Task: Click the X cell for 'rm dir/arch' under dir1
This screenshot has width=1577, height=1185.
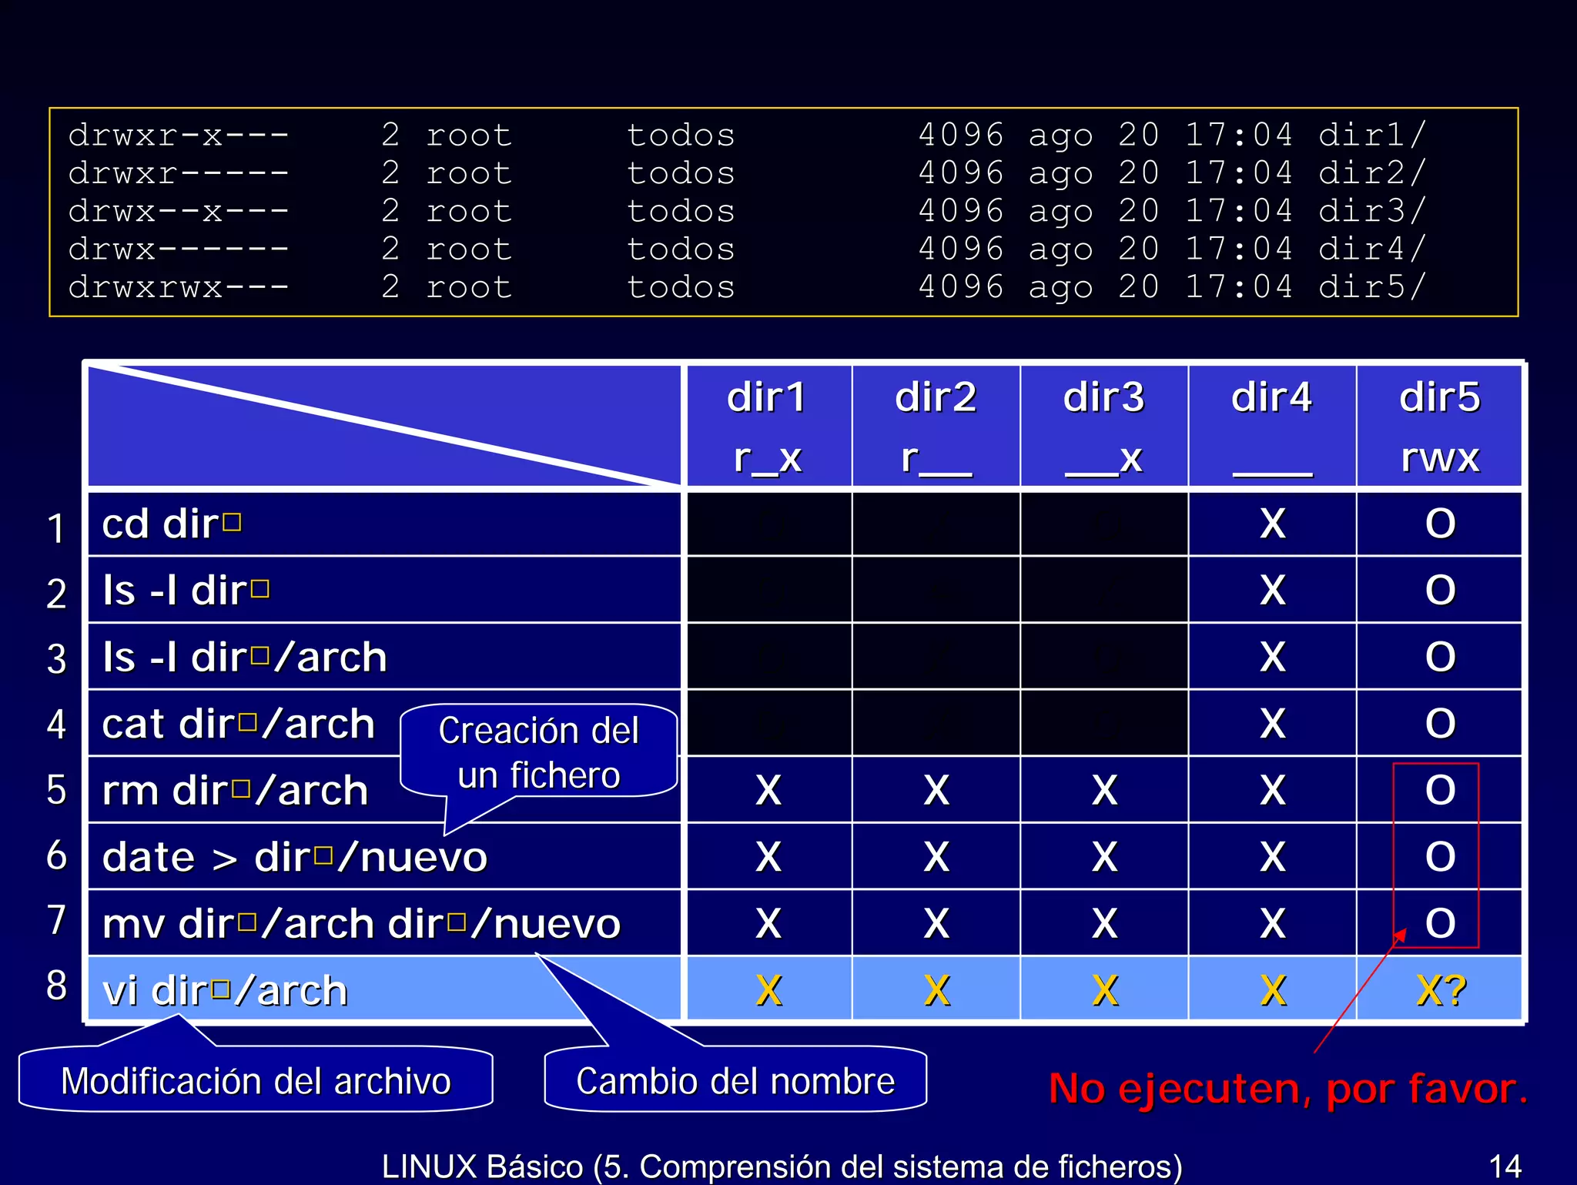Action: 768,790
